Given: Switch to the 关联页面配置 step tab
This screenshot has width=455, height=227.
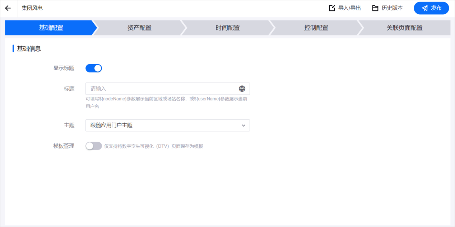Looking at the screenshot, I should (x=404, y=28).
